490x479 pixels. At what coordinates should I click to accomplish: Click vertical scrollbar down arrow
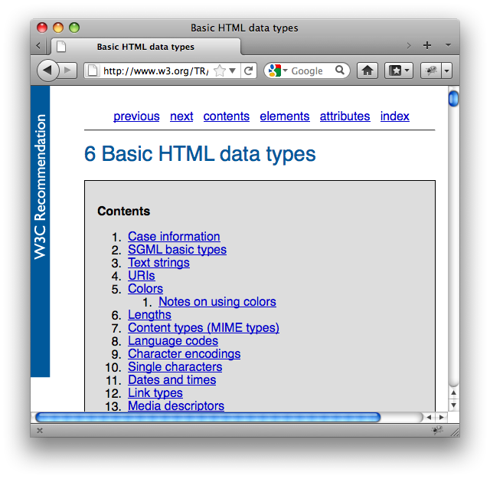click(454, 405)
